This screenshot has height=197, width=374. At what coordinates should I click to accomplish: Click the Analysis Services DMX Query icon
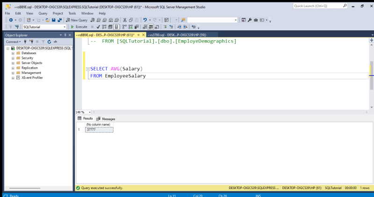(104, 20)
